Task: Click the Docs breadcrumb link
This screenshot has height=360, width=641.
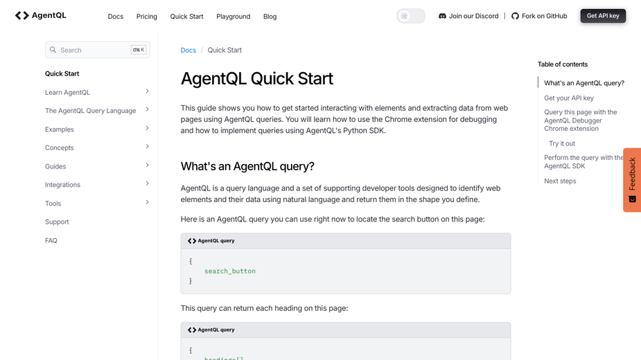Action: click(188, 50)
